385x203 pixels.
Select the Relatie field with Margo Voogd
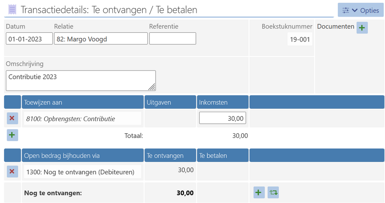pos(101,39)
